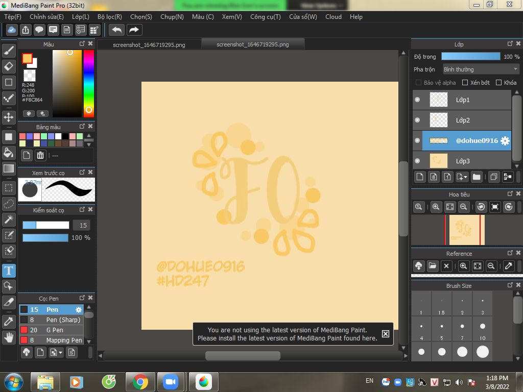Click the Redo arrow in toolbar
The height and width of the screenshot is (392, 523).
point(134,30)
